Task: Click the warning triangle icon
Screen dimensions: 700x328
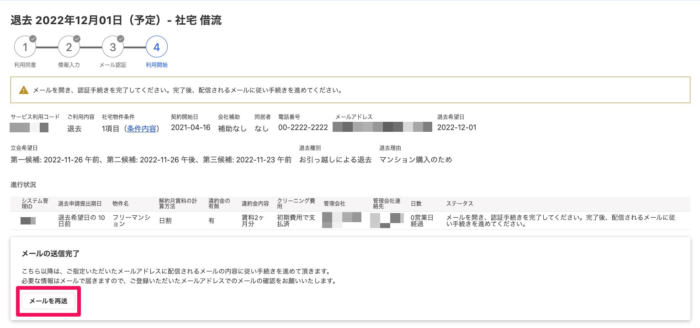Action: [24, 90]
